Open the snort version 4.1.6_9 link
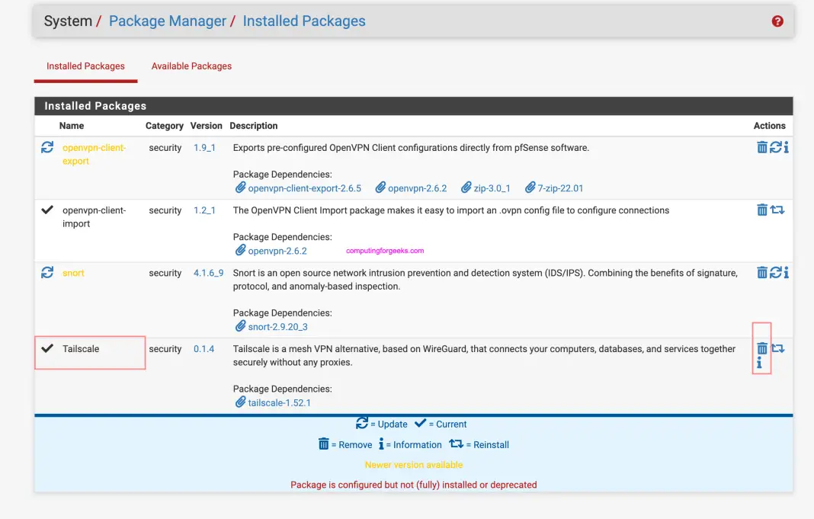Image resolution: width=814 pixels, height=519 pixels. coord(209,272)
